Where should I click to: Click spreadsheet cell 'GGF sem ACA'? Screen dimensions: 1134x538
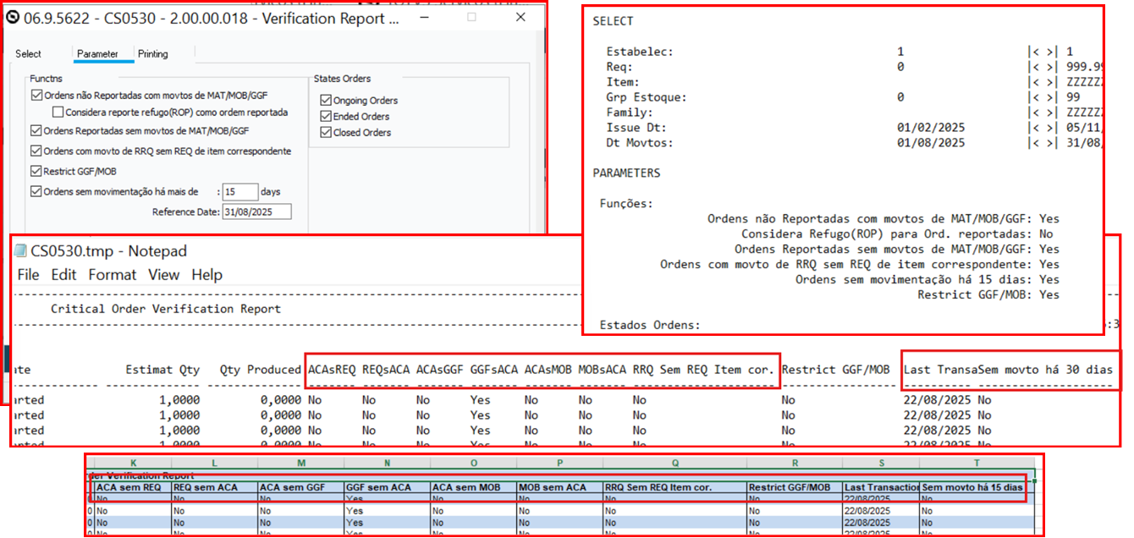[x=388, y=488]
